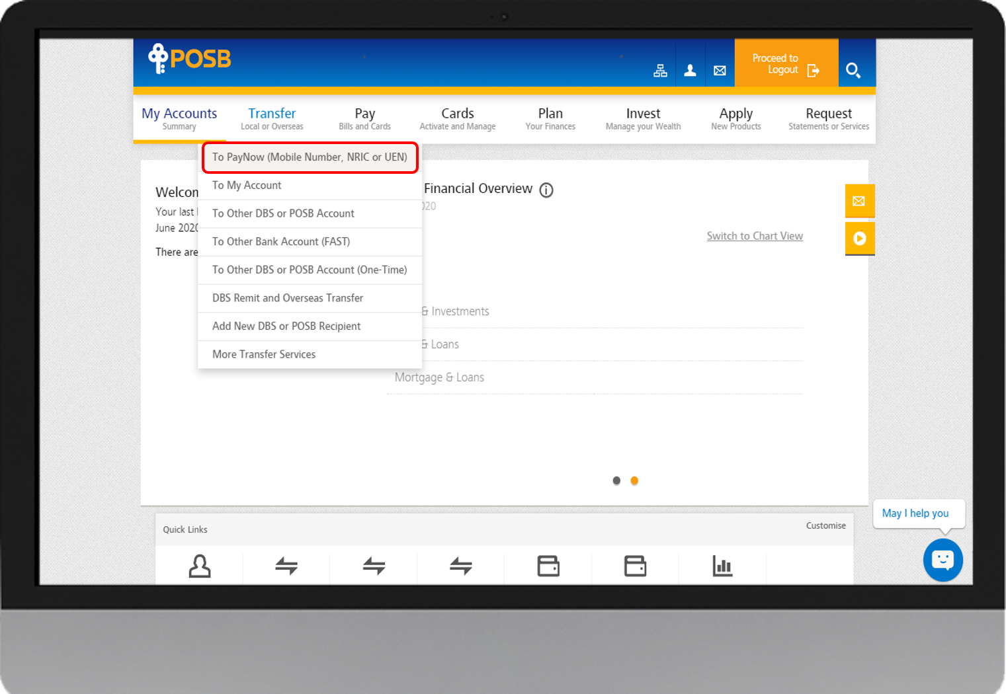
Task: Click the first transfer arrows quick link
Action: [x=286, y=566]
